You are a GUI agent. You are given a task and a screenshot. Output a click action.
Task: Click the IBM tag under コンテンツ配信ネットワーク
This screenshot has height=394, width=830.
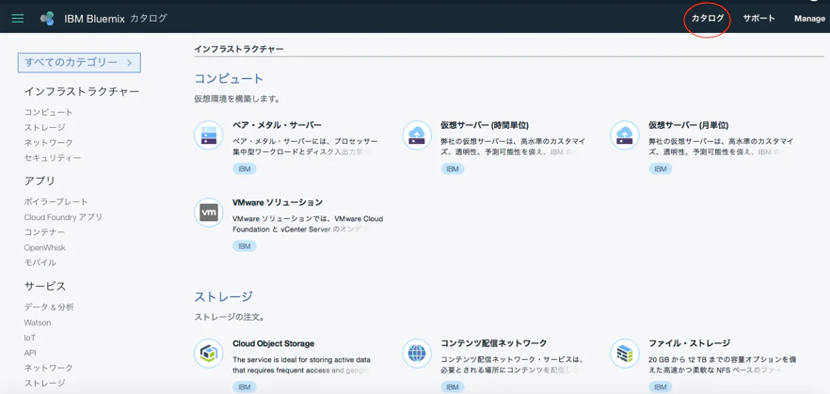click(x=453, y=387)
